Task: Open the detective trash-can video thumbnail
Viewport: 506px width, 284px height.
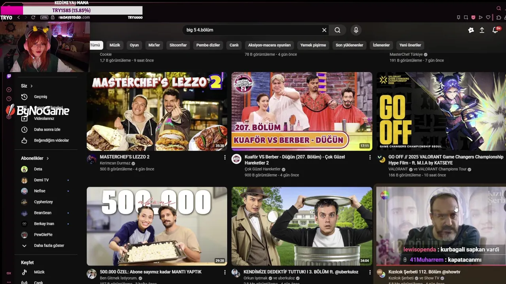Action: (302, 226)
